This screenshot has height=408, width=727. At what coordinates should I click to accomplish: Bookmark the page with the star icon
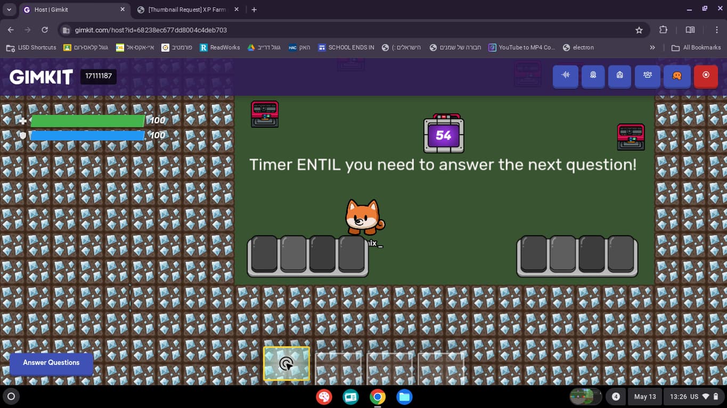click(639, 30)
